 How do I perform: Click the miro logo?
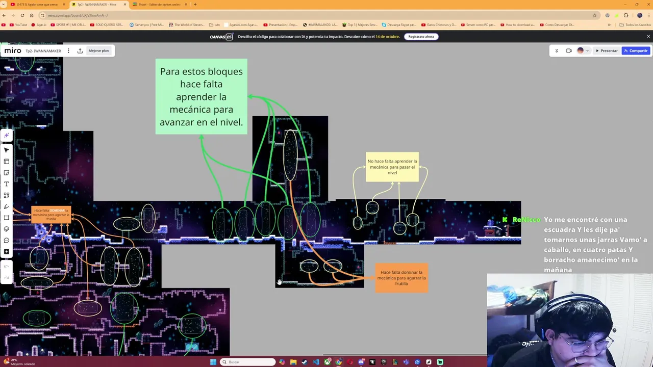13,50
